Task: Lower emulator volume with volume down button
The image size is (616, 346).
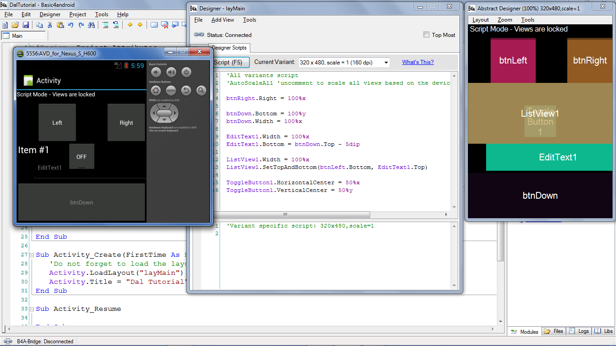Action: point(156,72)
